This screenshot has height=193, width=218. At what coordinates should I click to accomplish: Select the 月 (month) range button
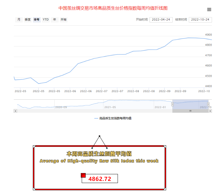point(19,20)
